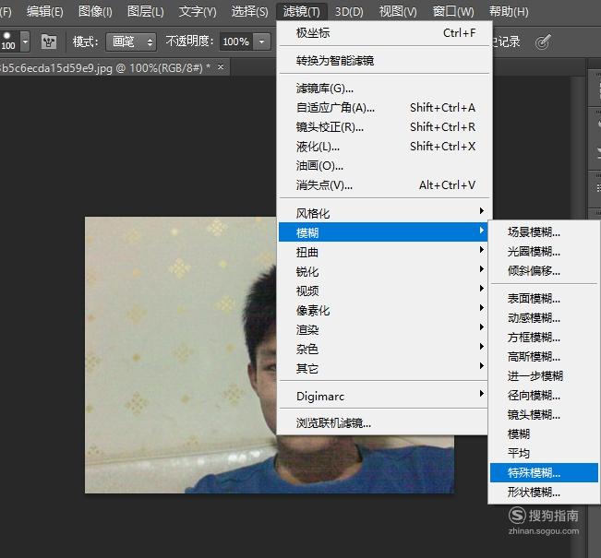Select plain 模糊 in blur submenu
The image size is (601, 558).
[545, 433]
